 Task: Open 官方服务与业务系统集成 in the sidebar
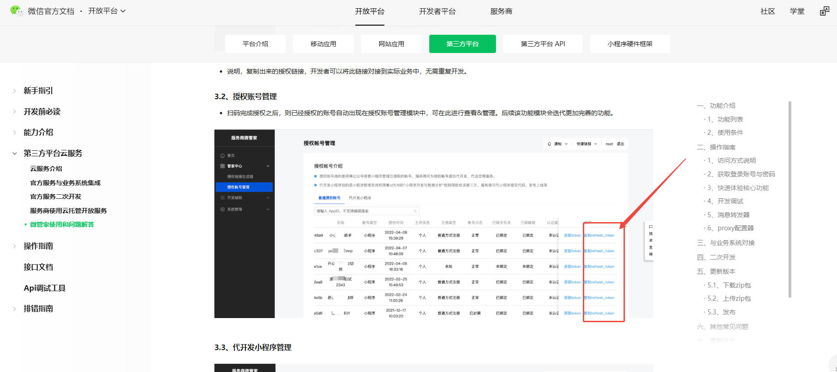pos(65,183)
